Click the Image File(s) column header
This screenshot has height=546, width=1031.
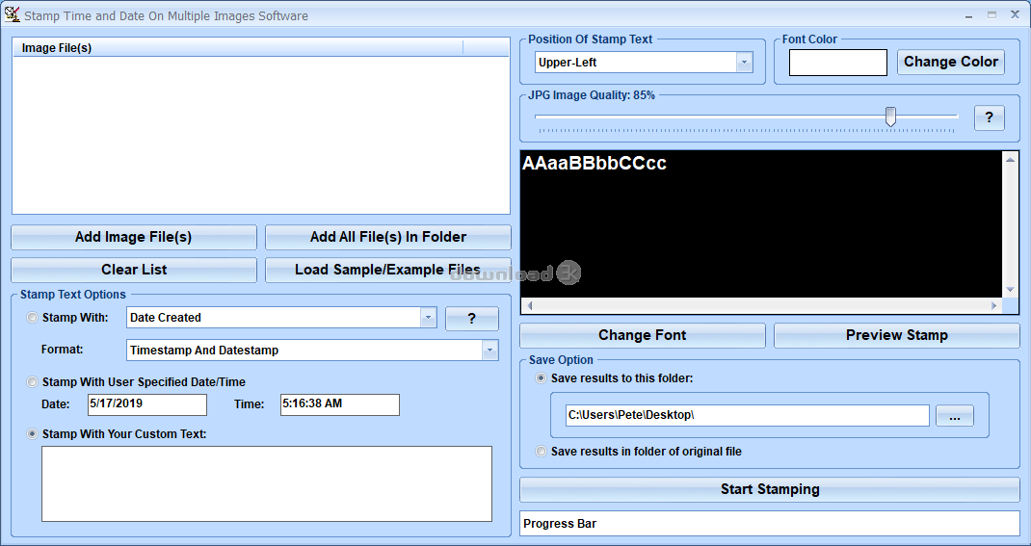click(x=239, y=47)
